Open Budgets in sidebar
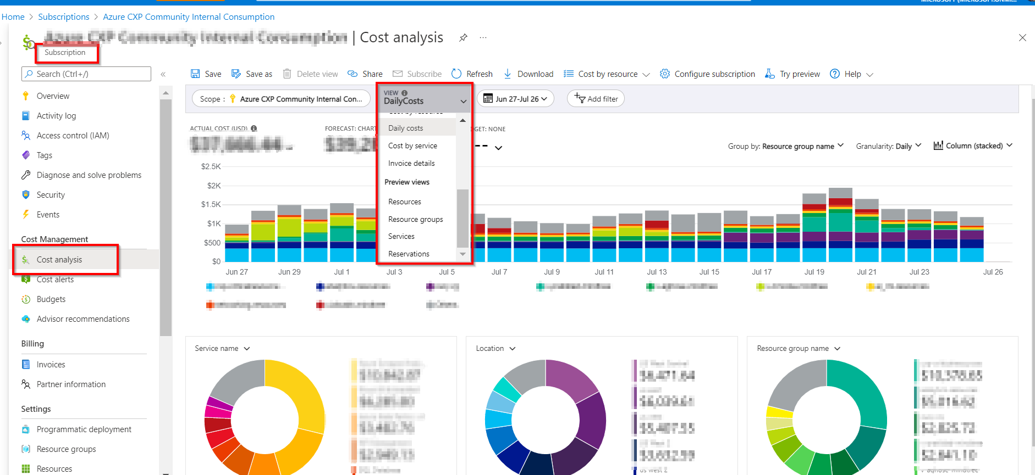This screenshot has width=1035, height=475. (x=51, y=299)
